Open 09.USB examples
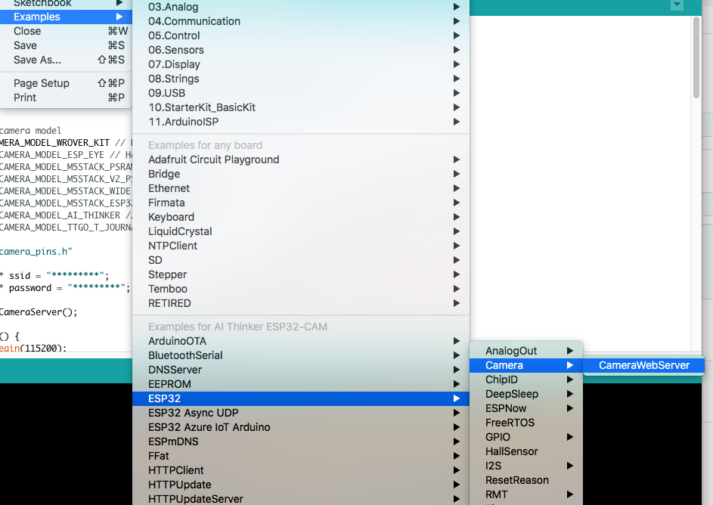The width and height of the screenshot is (713, 505). (x=301, y=93)
